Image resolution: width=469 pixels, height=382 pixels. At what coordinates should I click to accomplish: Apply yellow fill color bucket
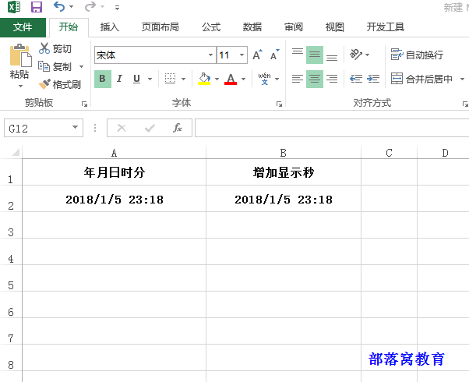pyautogui.click(x=204, y=79)
